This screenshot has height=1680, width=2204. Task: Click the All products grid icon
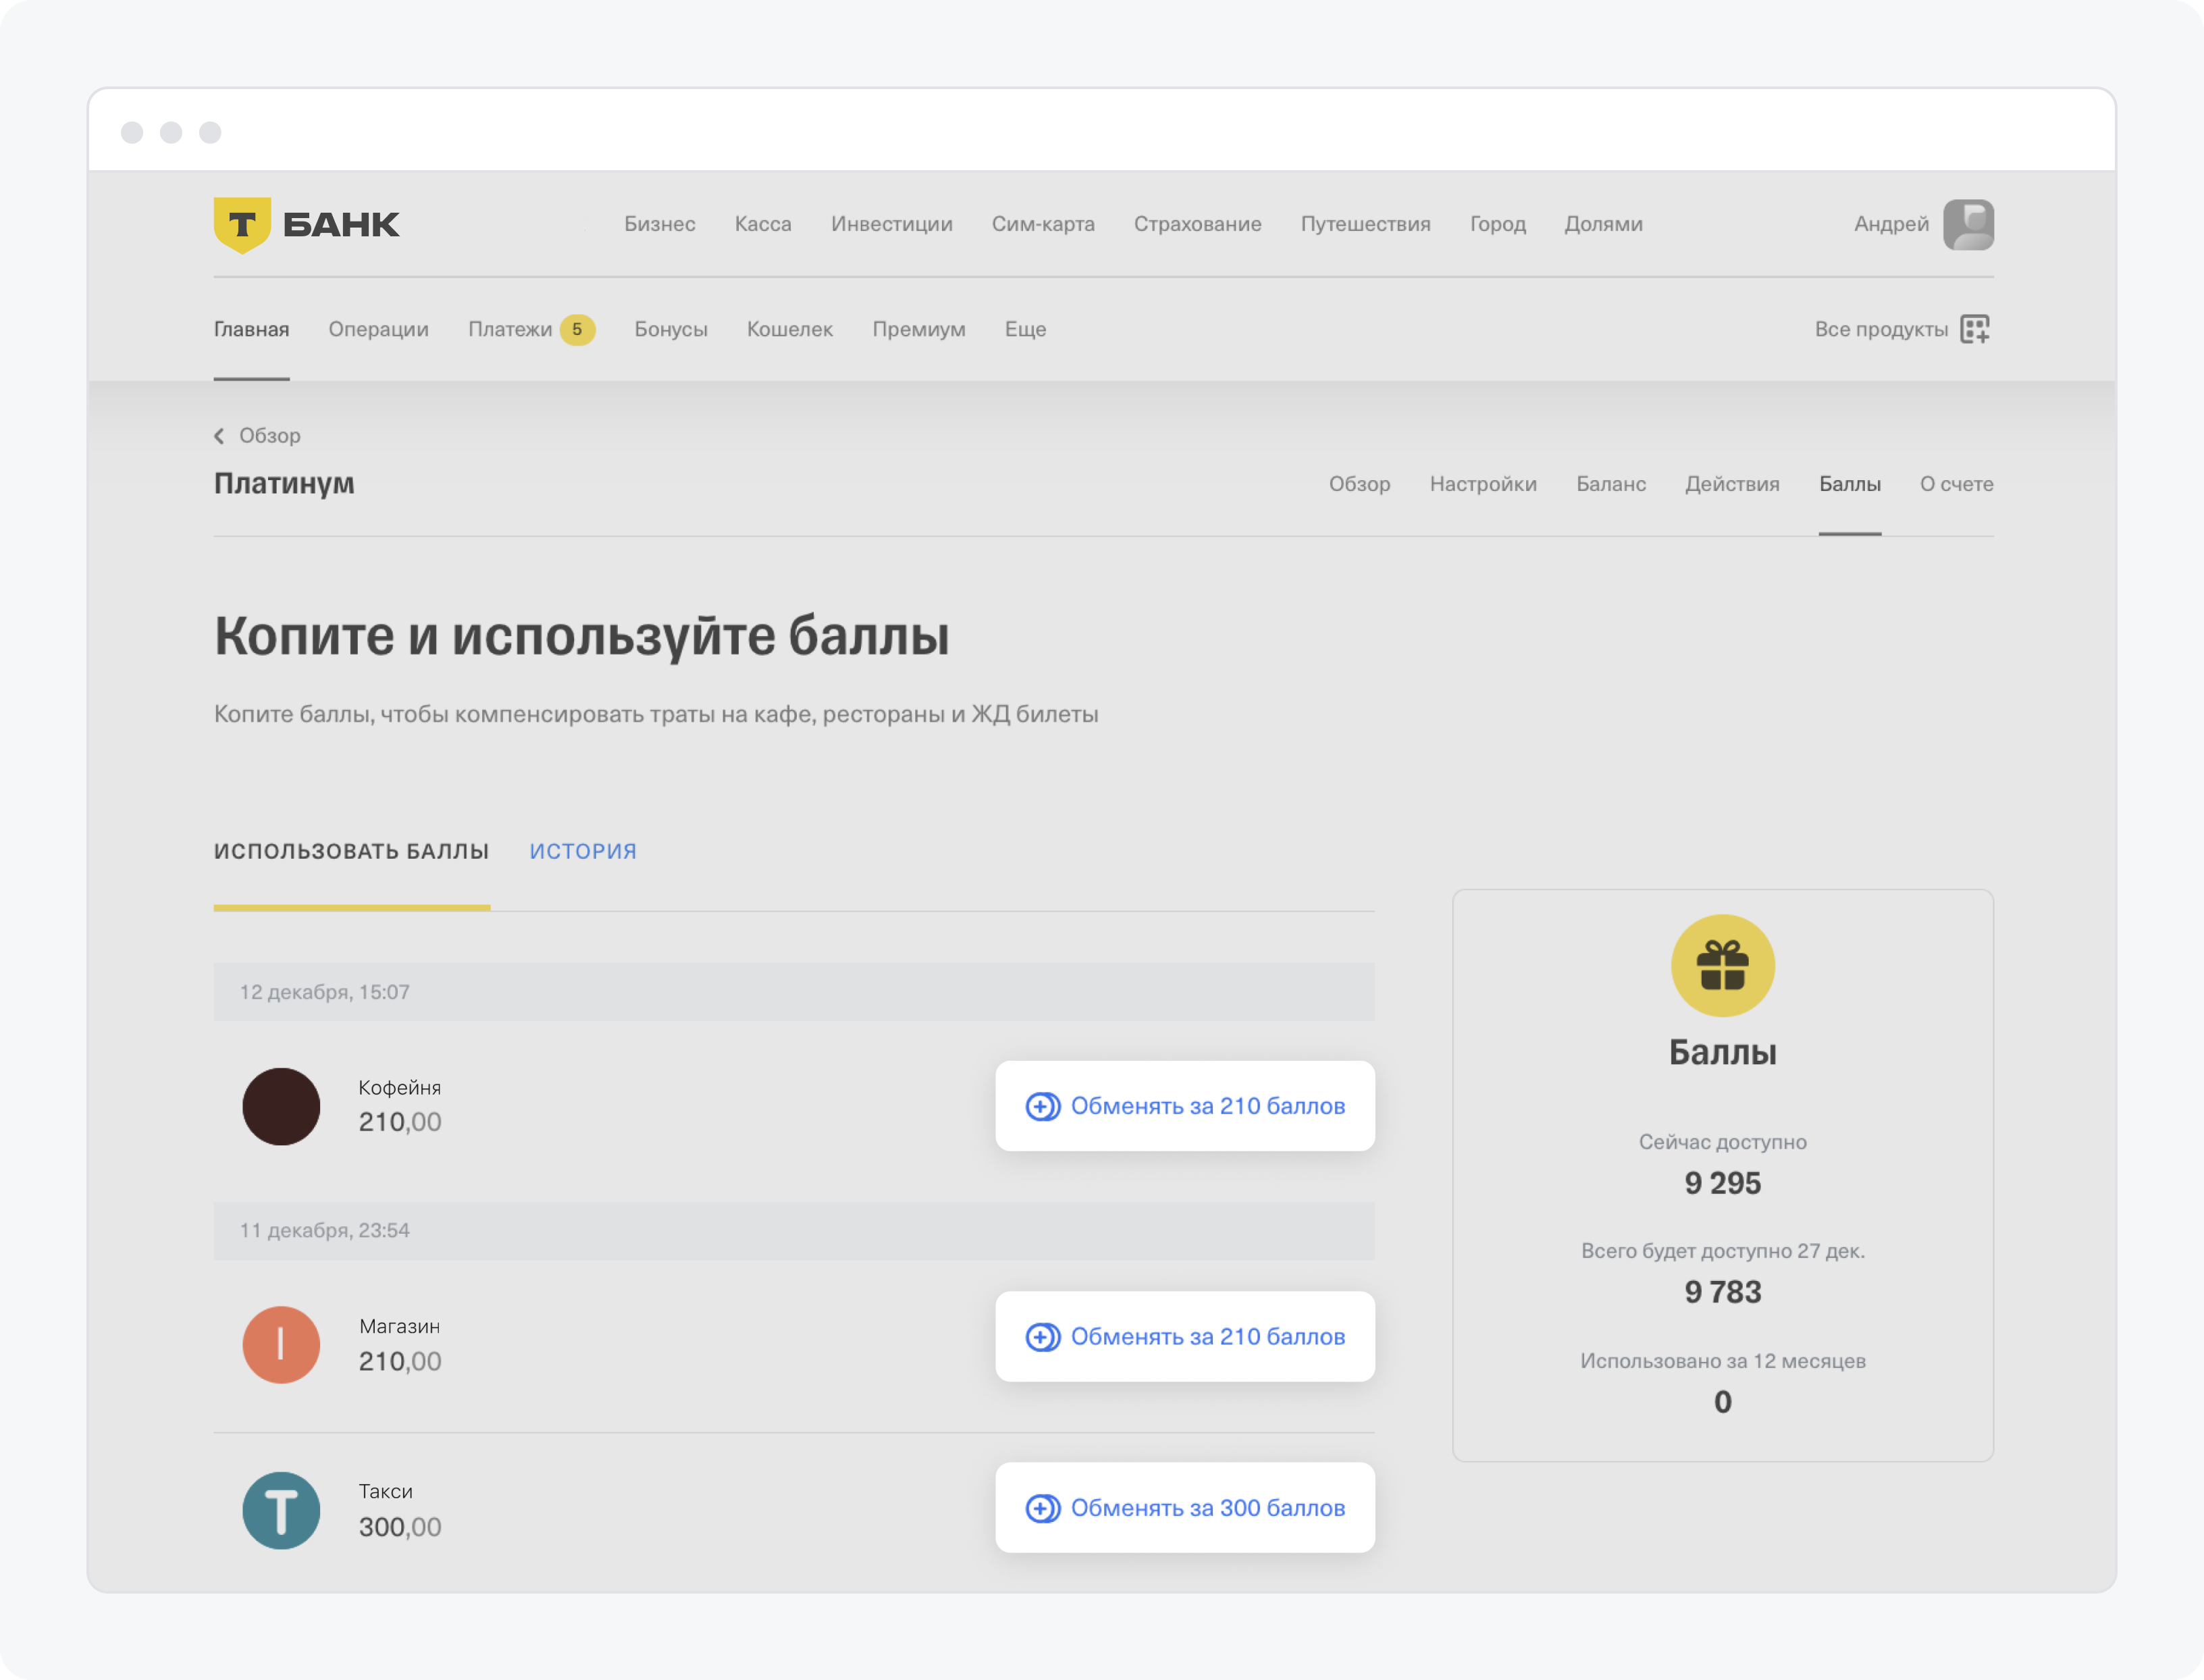[x=1975, y=329]
